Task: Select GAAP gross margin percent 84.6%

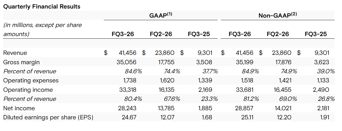Action: pos(133,71)
